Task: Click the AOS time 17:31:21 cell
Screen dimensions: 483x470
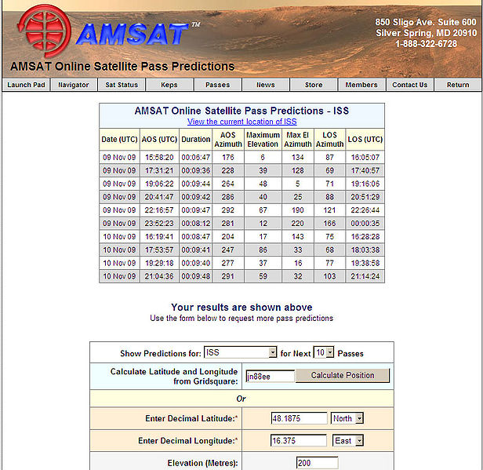Action: 159,170
